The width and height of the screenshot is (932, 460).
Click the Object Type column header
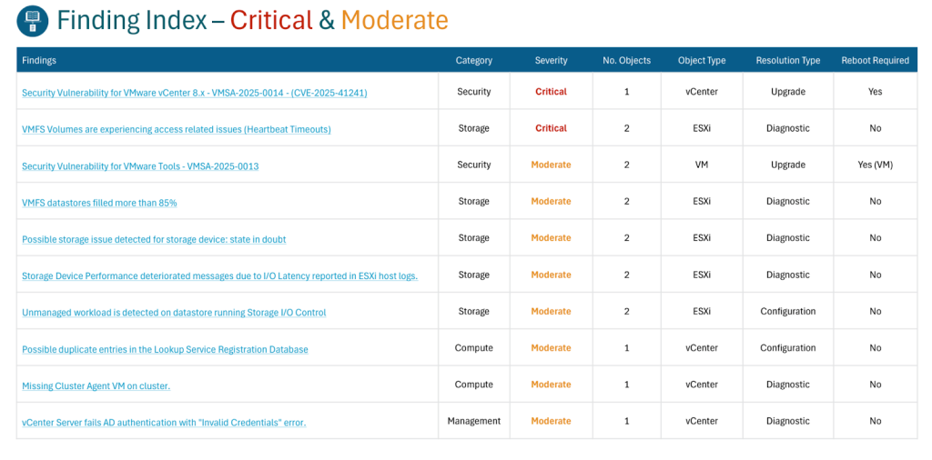702,61
